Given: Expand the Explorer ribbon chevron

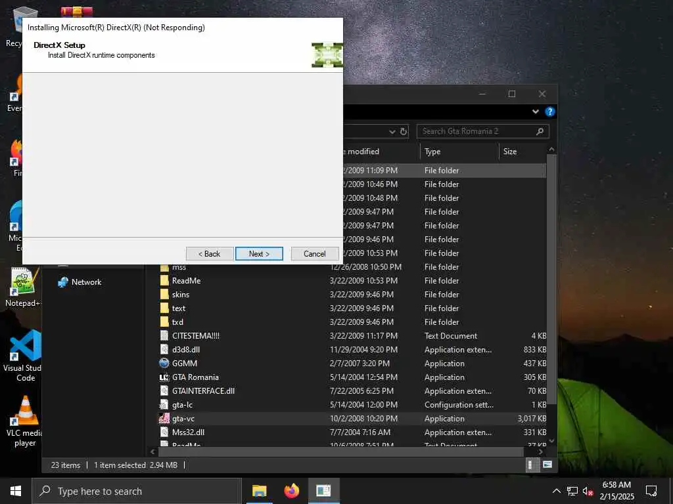Looking at the screenshot, I should [535, 112].
